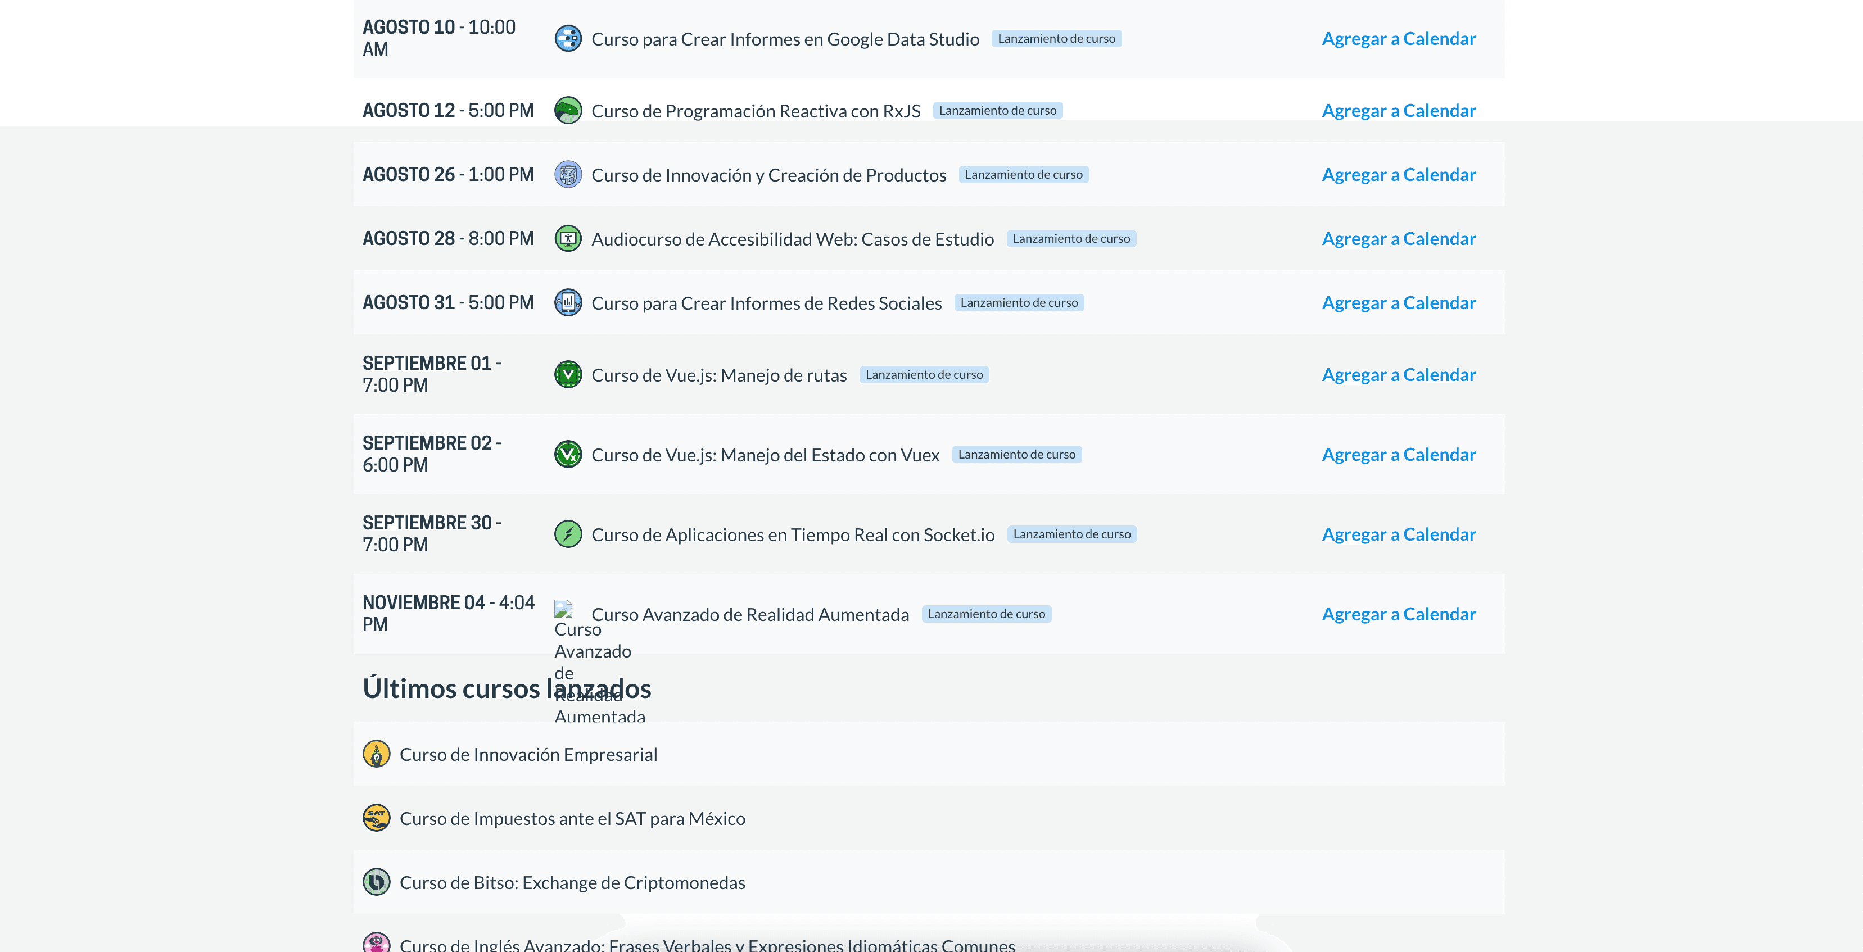
Task: Click the Vuex course icon
Action: point(568,455)
